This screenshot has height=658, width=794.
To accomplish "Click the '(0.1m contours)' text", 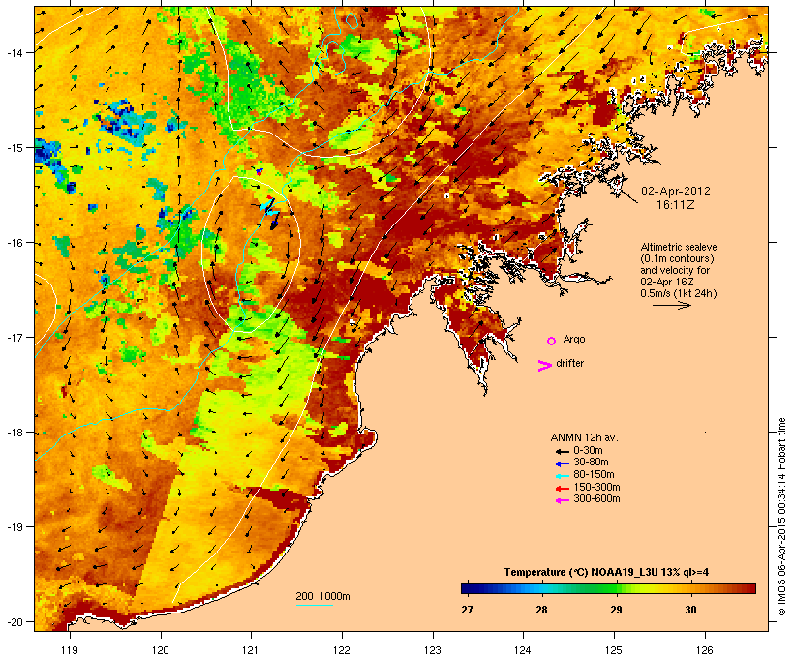I will pyautogui.click(x=677, y=258).
